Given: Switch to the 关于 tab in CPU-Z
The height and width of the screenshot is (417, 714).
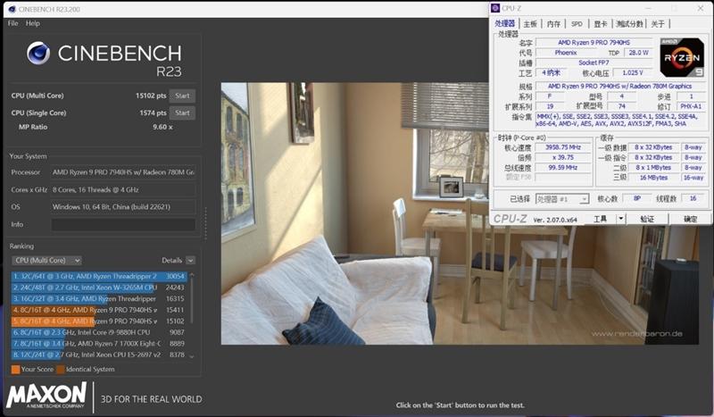Looking at the screenshot, I should [658, 24].
